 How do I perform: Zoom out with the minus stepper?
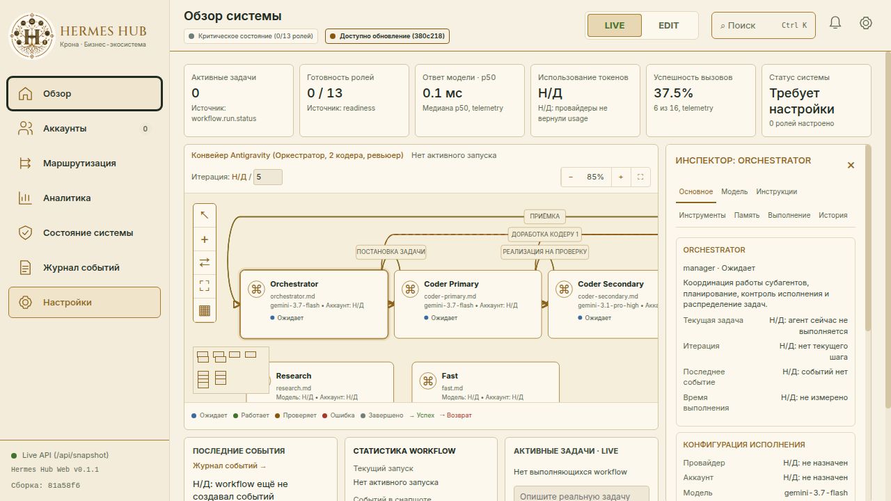click(x=571, y=177)
